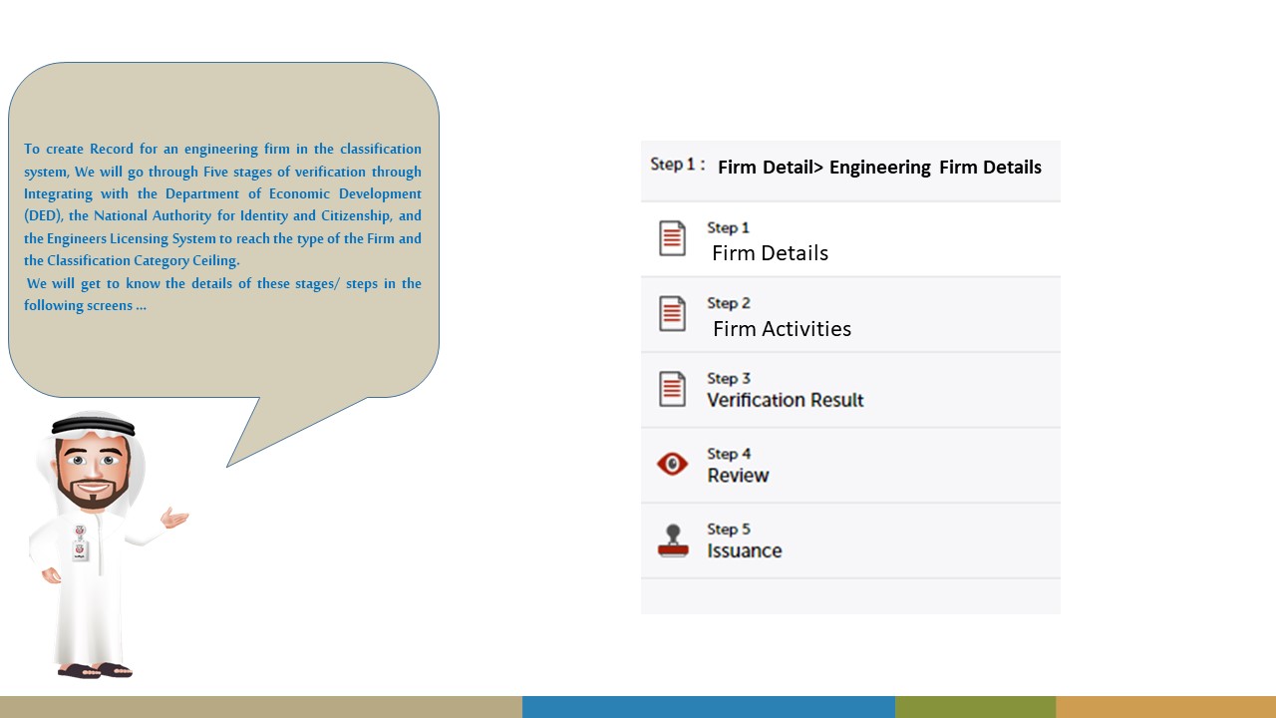Select the Verification Result document icon
Screen dimensions: 1276x718
pyautogui.click(x=673, y=389)
